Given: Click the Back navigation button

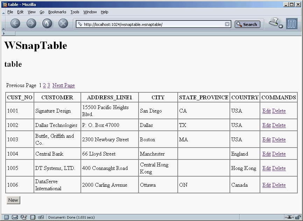Looking at the screenshot, I should click(x=15, y=23).
